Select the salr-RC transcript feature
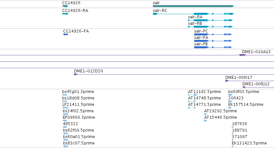This screenshot has width=274, height=148. (x=194, y=14)
